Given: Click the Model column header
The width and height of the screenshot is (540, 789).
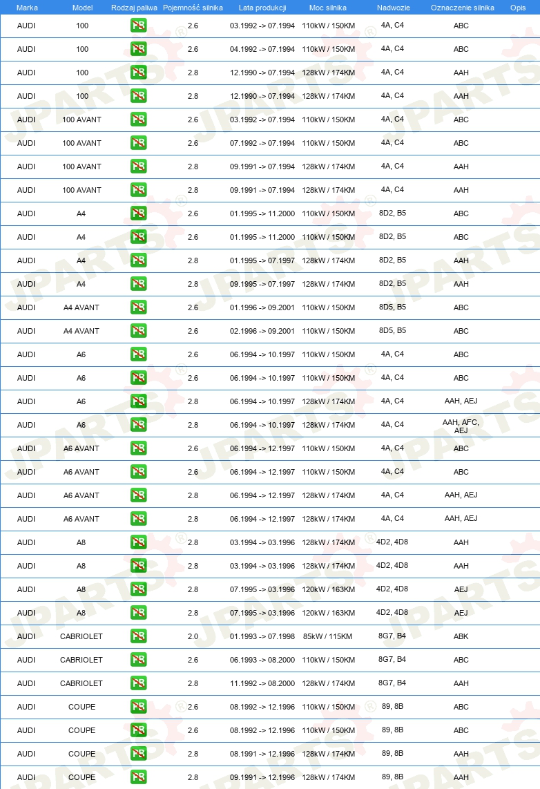Looking at the screenshot, I should pos(82,8).
